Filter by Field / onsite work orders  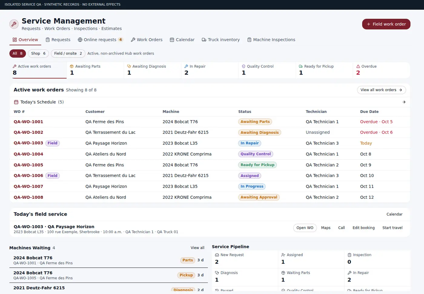click(68, 54)
